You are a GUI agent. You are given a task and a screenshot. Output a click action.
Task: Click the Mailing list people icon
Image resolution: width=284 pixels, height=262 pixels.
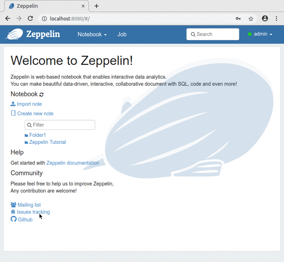13,205
